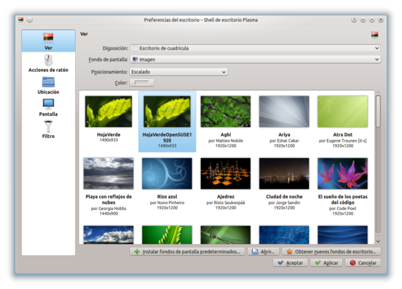Open the Color picker swatch

click(143, 82)
